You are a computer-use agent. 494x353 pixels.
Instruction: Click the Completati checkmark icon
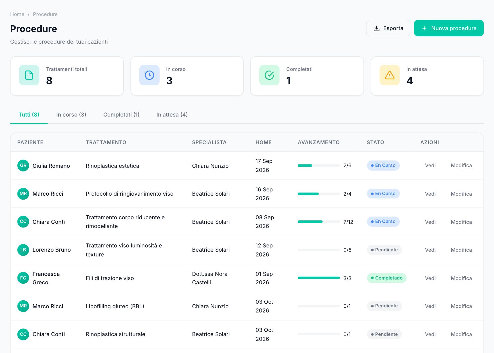pos(269,75)
